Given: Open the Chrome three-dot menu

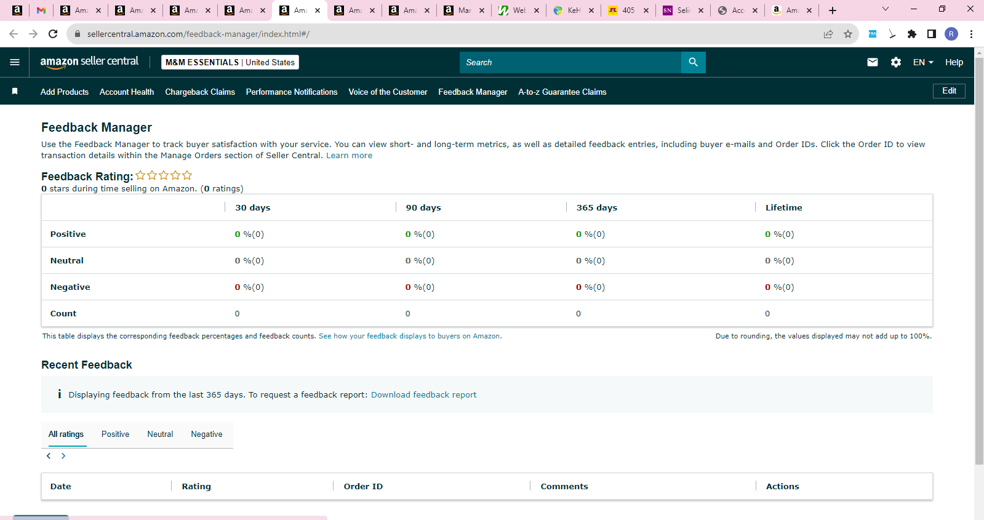Looking at the screenshot, I should [x=971, y=34].
